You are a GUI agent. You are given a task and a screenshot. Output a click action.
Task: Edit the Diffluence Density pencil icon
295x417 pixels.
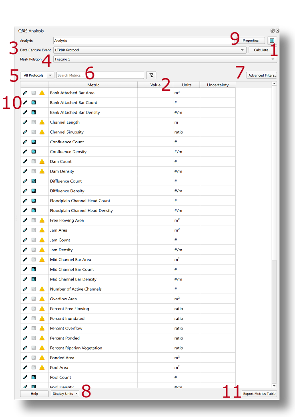click(x=25, y=191)
